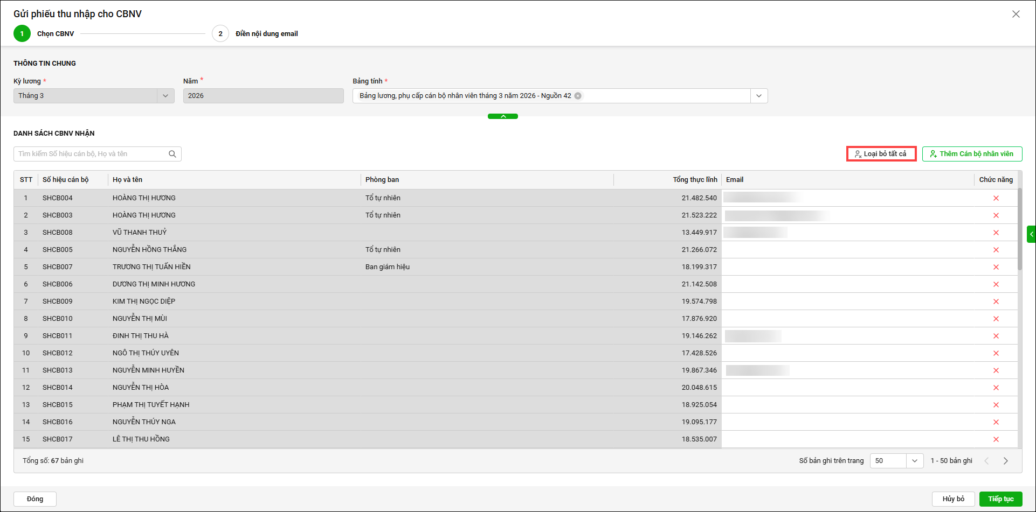
Task: Open records per page dropdown
Action: (x=914, y=461)
